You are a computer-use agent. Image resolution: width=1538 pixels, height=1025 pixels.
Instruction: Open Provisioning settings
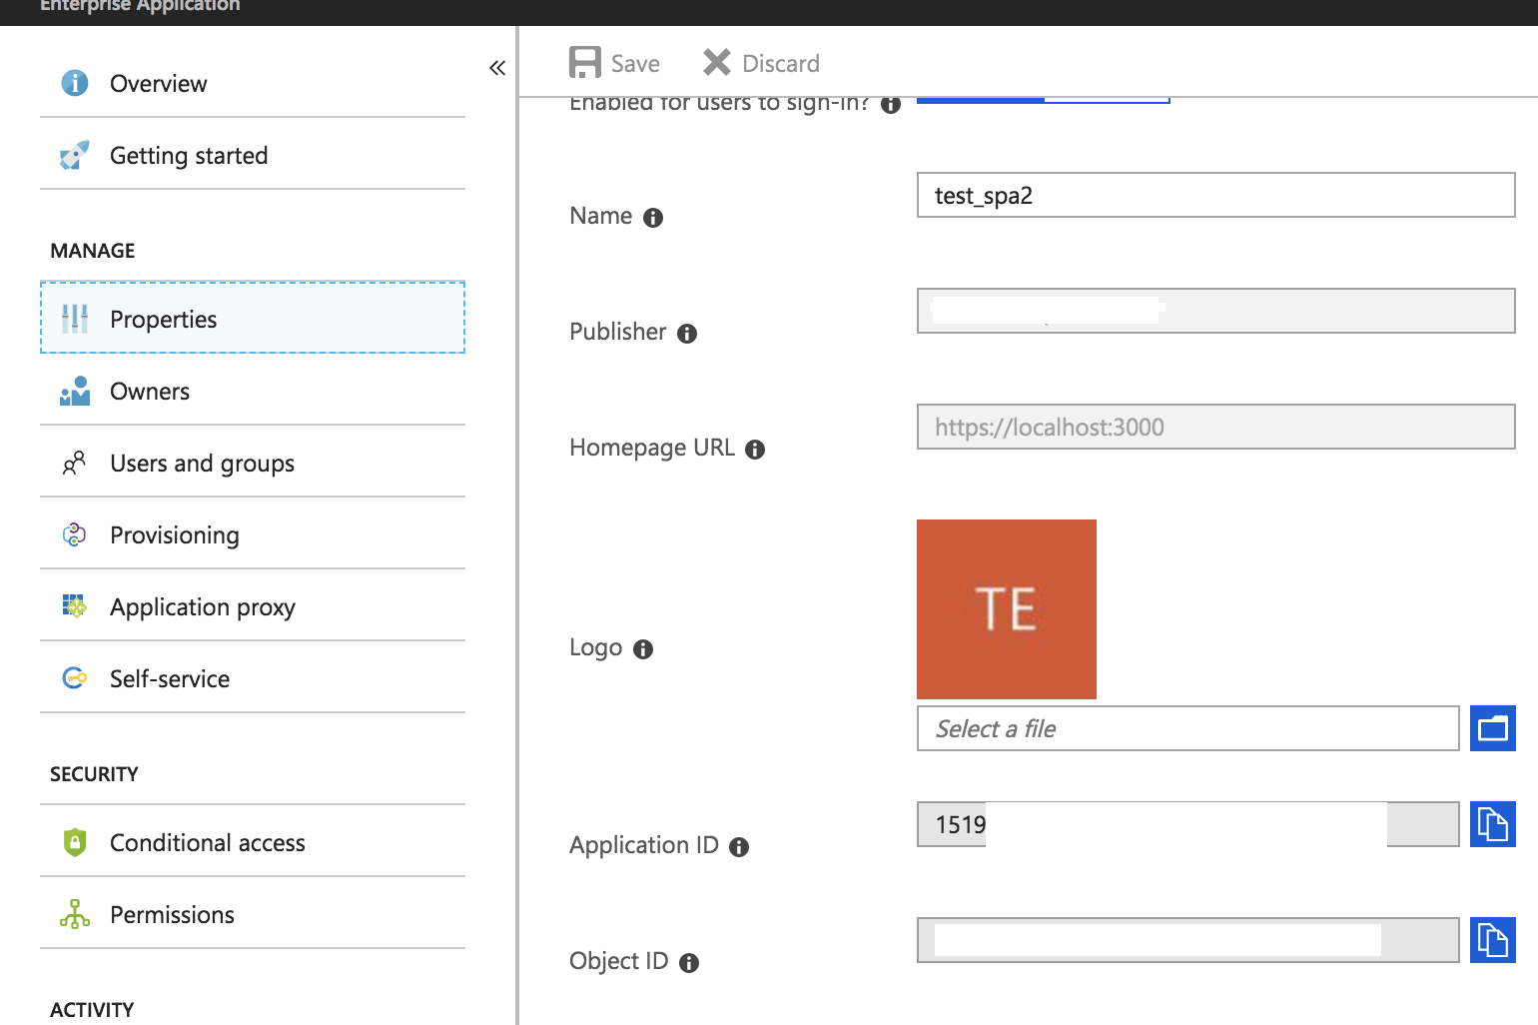click(x=253, y=534)
